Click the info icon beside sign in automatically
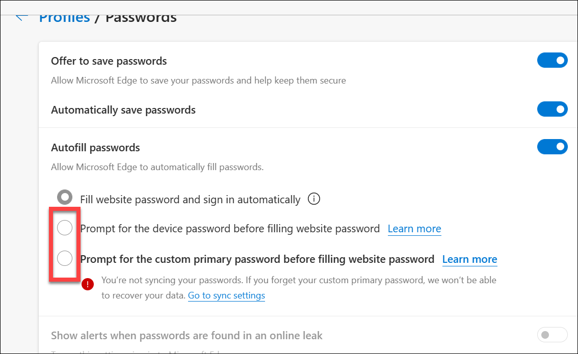The width and height of the screenshot is (578, 354). [x=314, y=199]
